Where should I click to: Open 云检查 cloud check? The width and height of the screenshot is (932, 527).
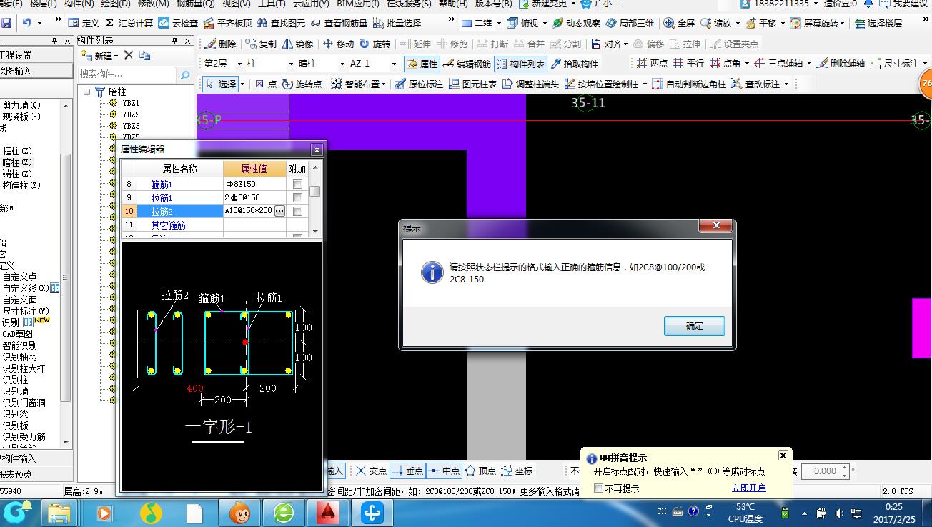[x=178, y=23]
